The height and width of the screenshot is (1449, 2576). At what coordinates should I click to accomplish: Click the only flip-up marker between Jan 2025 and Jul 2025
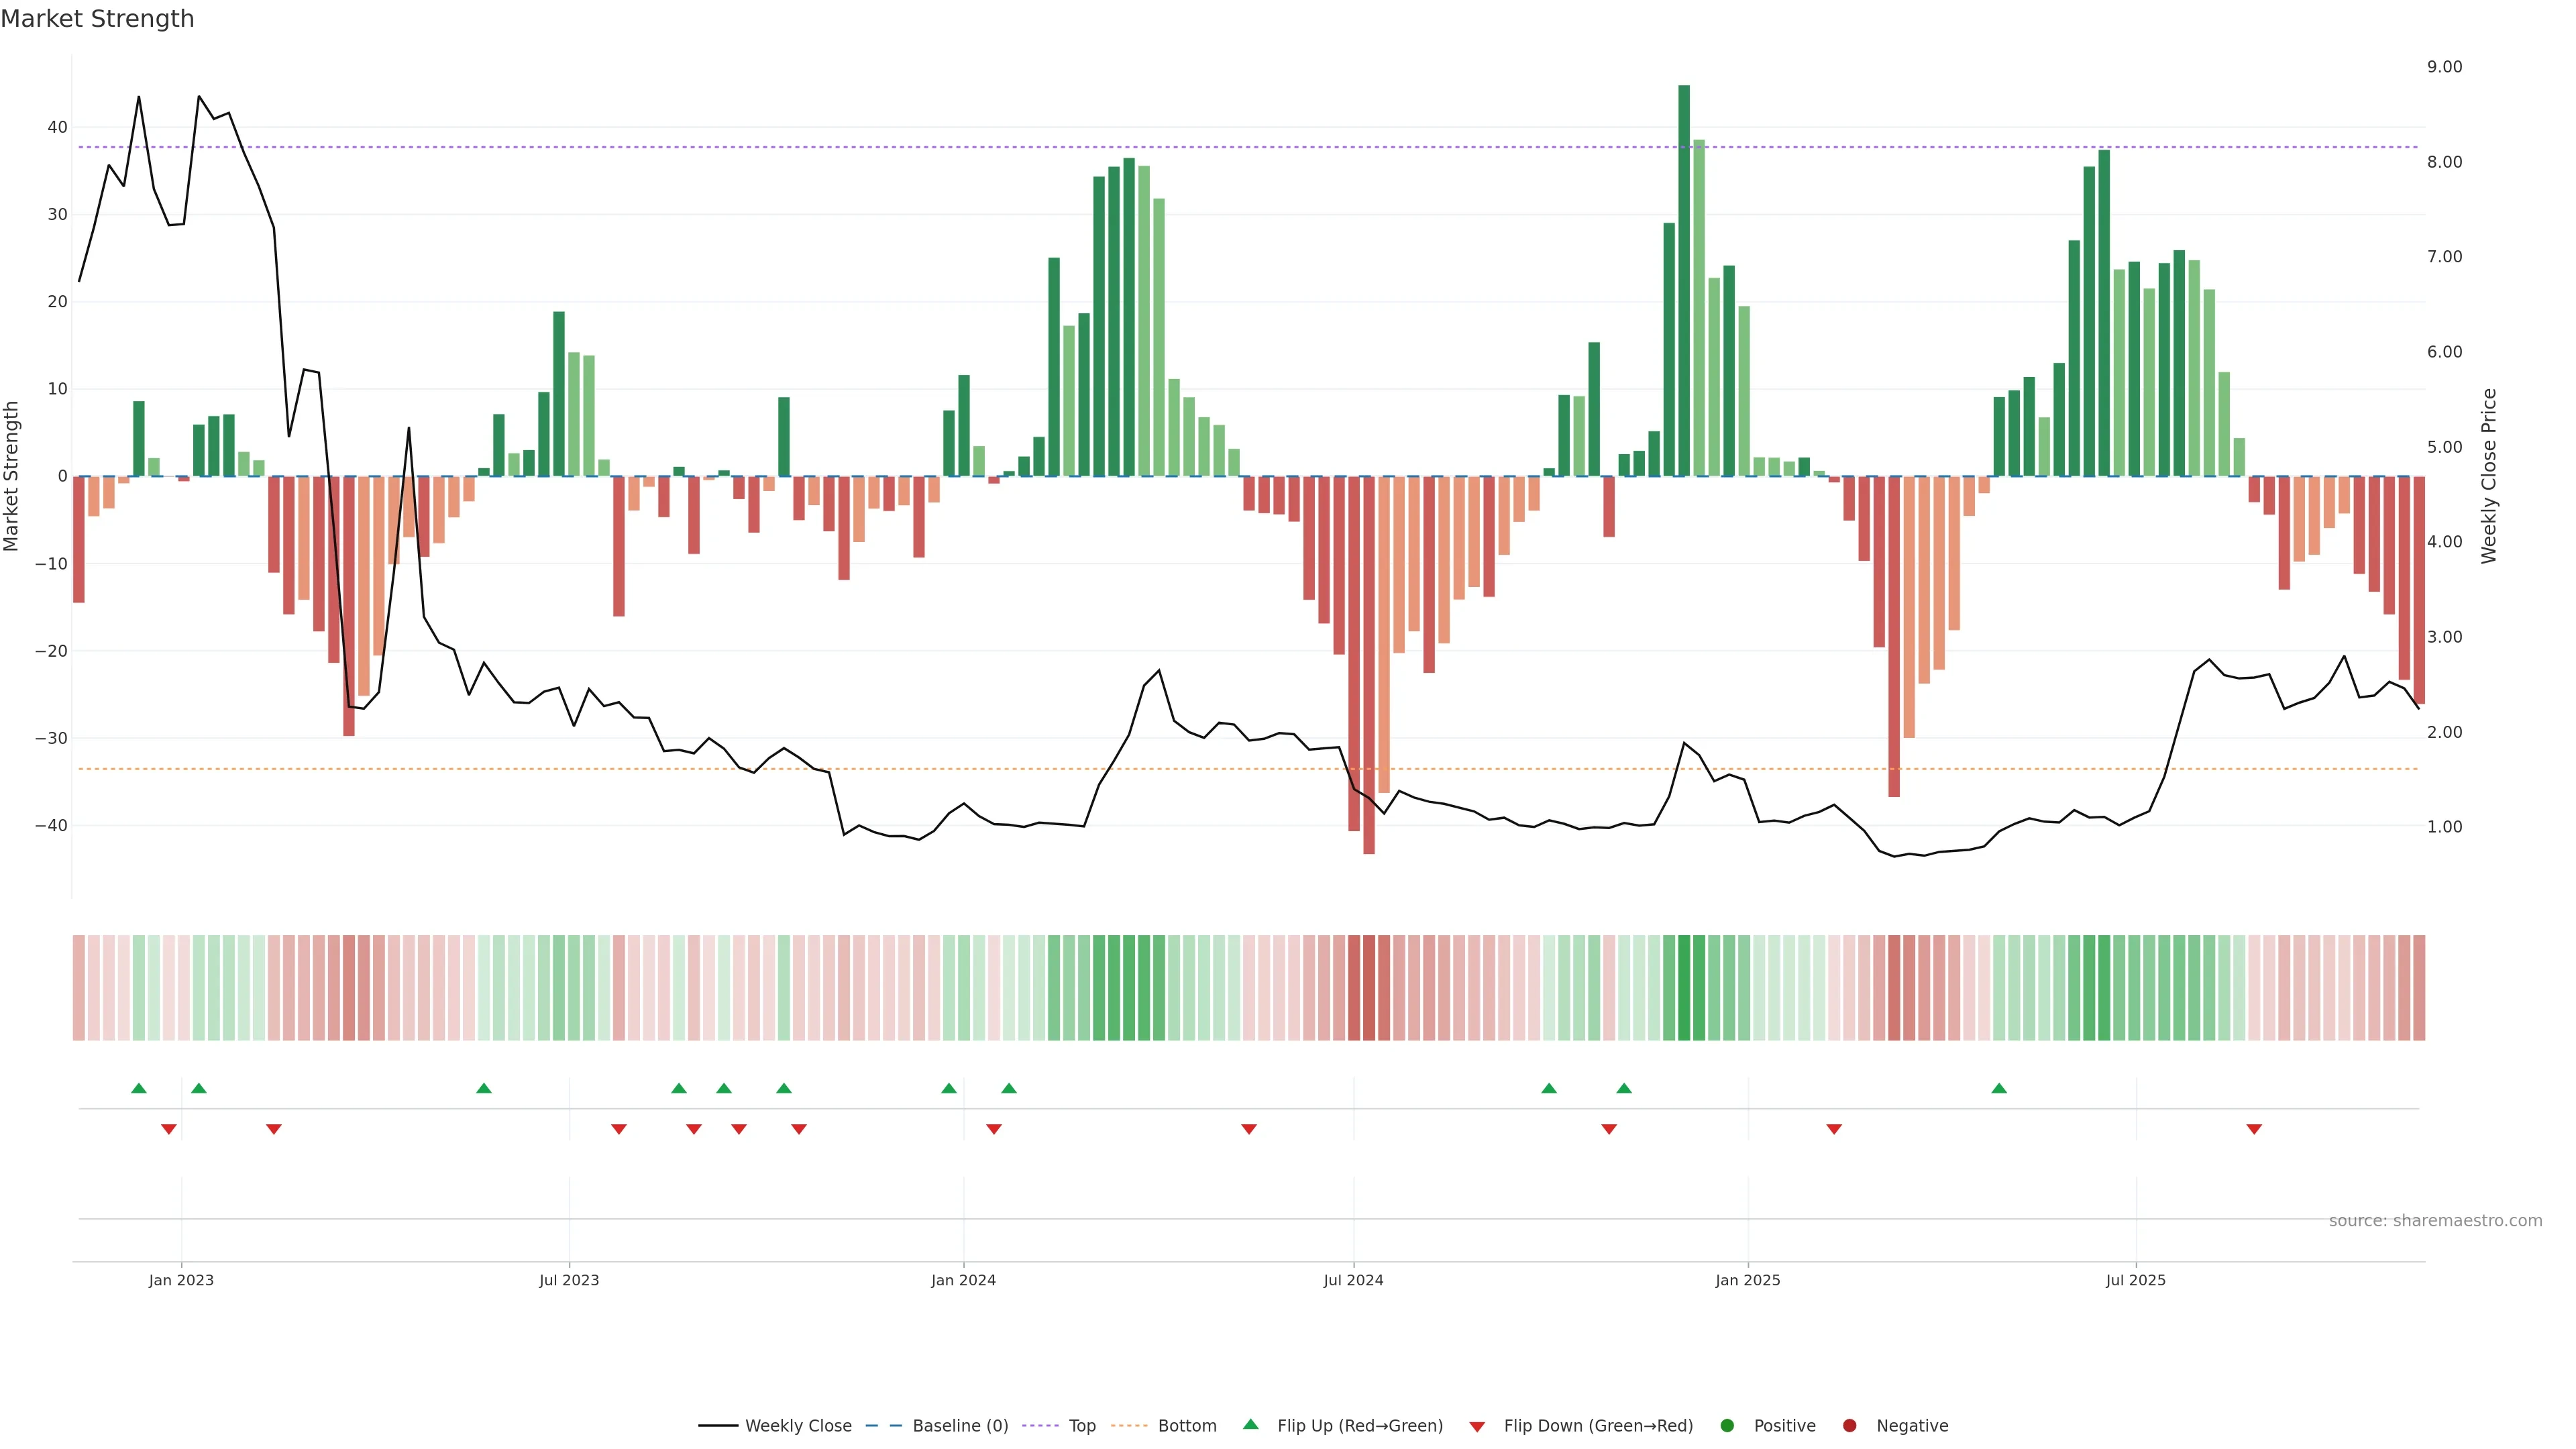tap(1999, 1088)
